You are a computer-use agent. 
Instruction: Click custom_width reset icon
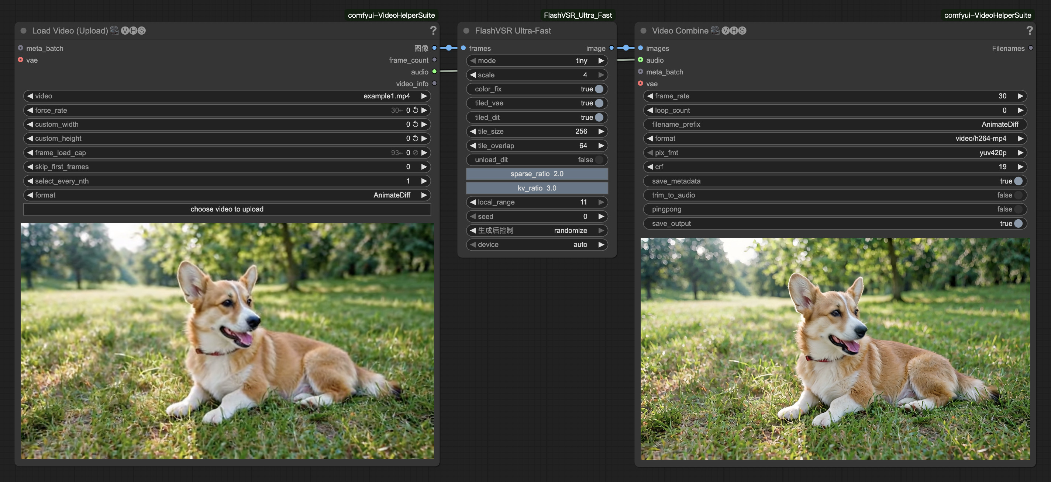pos(415,124)
